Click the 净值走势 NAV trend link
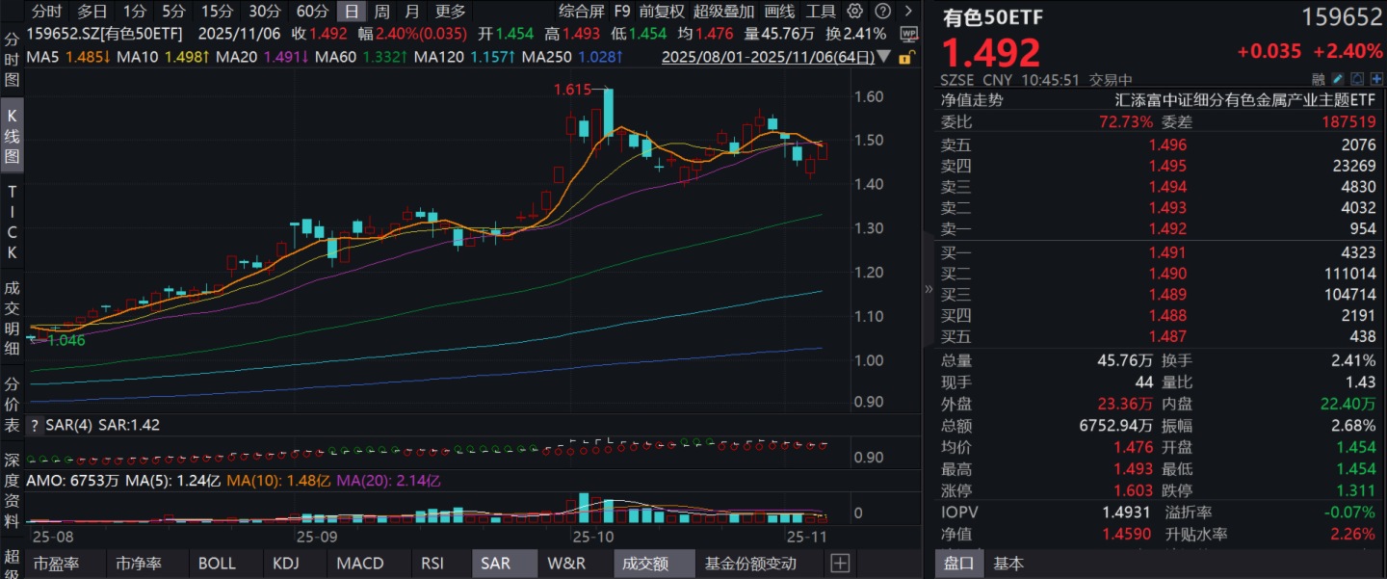1387x579 pixels. (x=971, y=99)
